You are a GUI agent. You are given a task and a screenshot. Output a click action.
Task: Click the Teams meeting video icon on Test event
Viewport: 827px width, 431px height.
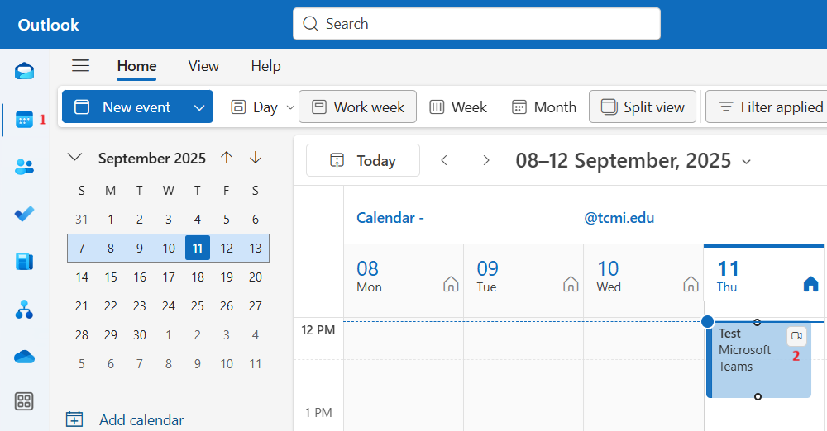point(796,336)
